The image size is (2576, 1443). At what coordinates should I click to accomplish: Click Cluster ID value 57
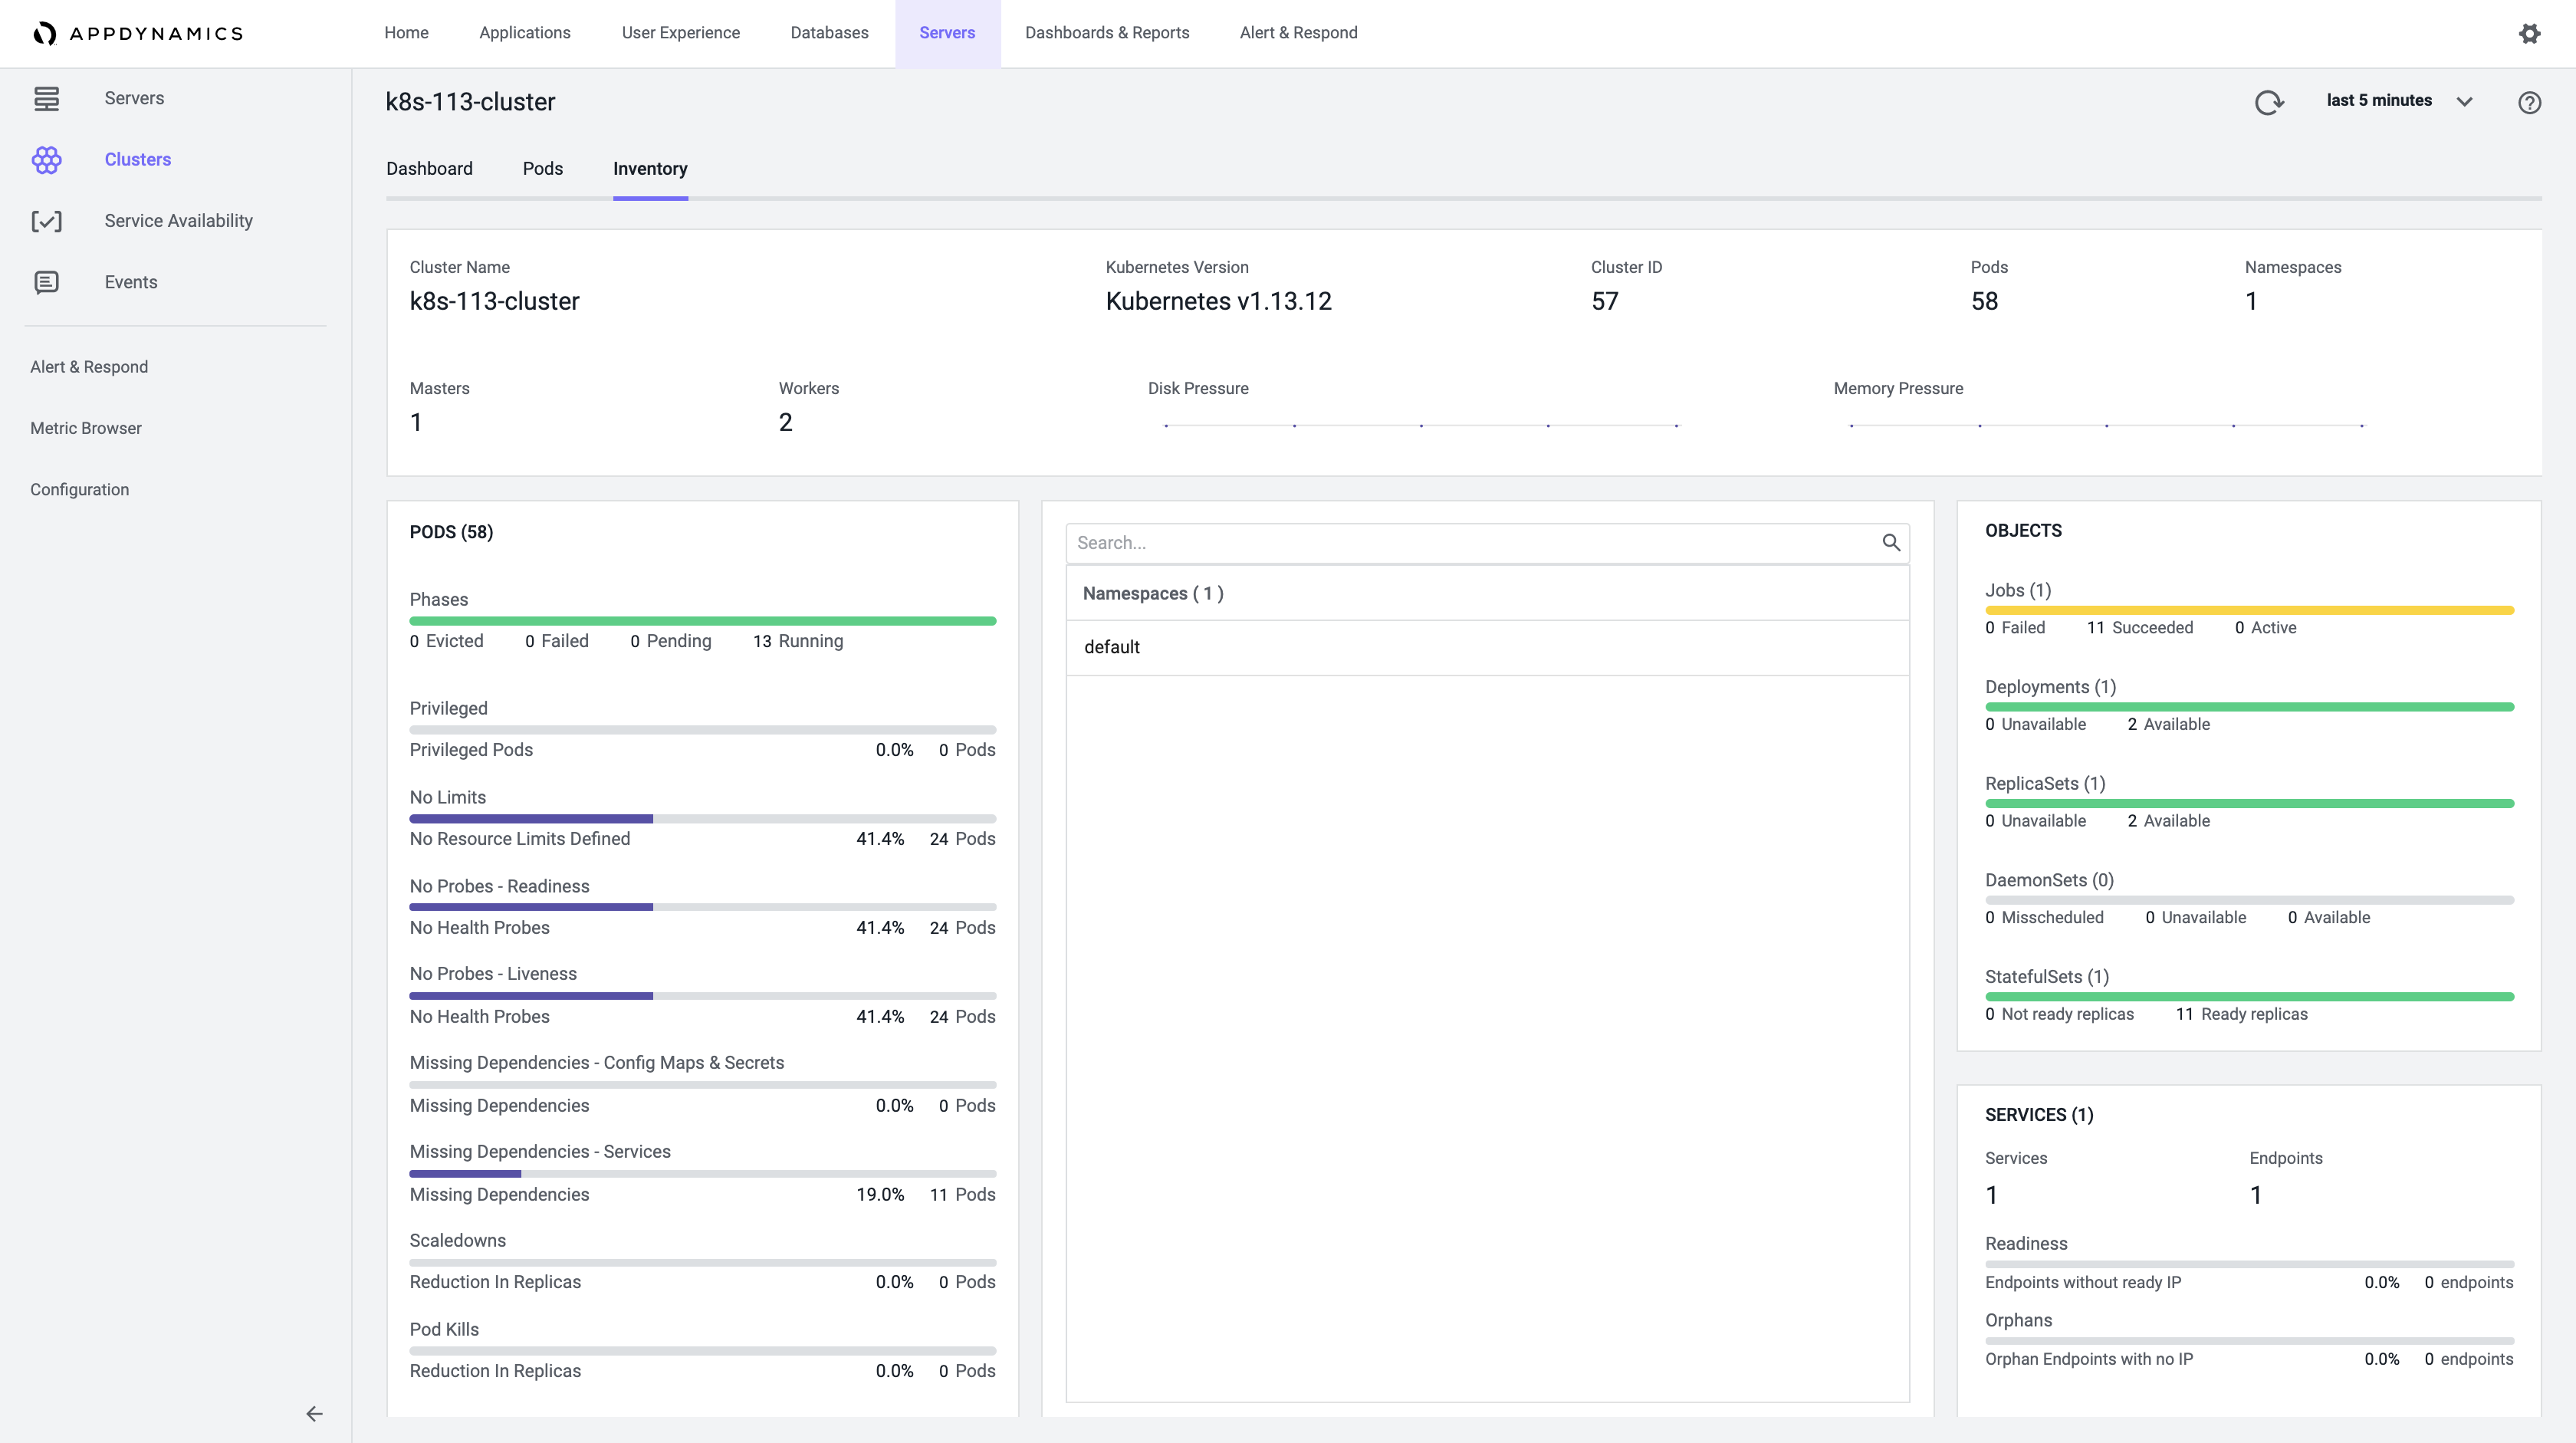tap(1604, 301)
